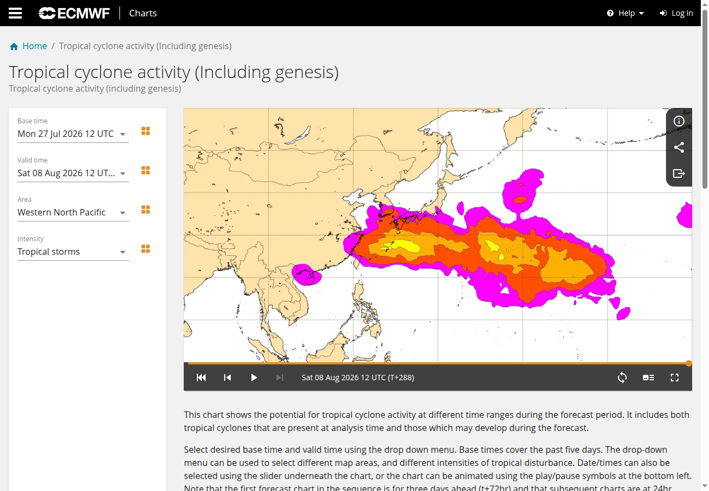
Task: Skip to first forecast frame
Action: pyautogui.click(x=201, y=378)
